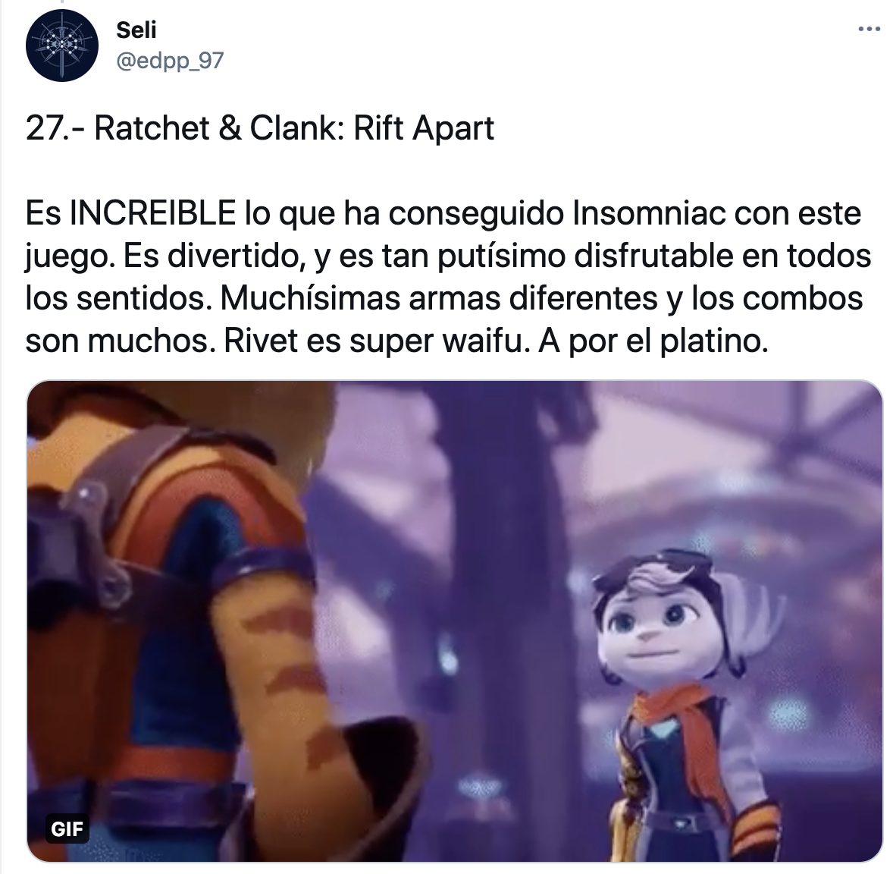Viewport: 893px width, 874px height.
Task: Click the word INCREIBLE in the tweet
Action: point(152,213)
